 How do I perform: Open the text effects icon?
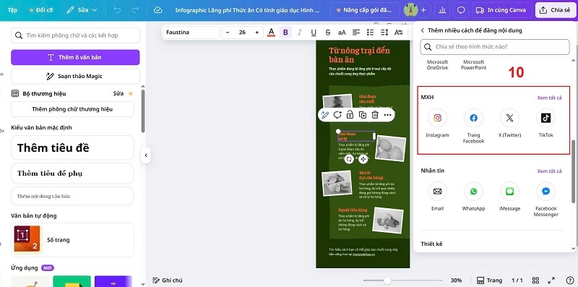coord(399,33)
